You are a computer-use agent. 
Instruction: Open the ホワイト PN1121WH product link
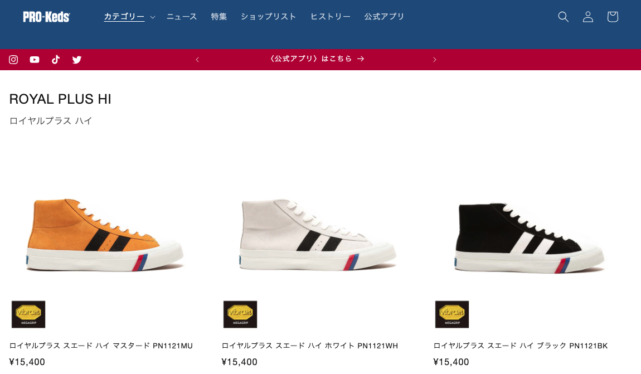(309, 346)
